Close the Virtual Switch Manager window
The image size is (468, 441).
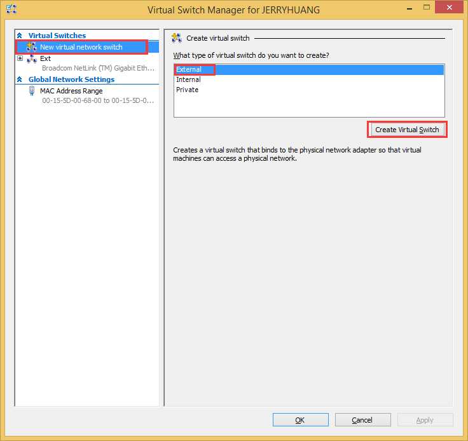(x=450, y=7)
